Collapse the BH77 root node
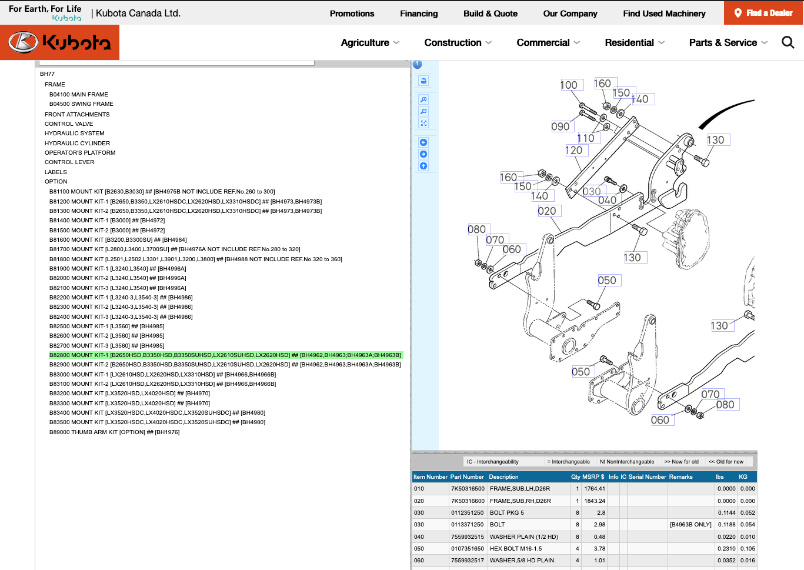This screenshot has height=570, width=804. tap(47, 74)
